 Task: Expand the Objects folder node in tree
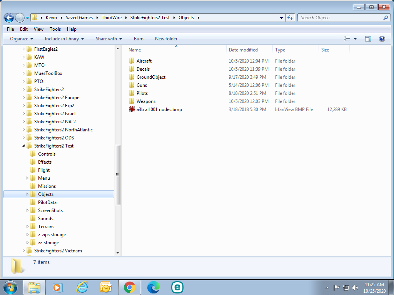pos(28,194)
